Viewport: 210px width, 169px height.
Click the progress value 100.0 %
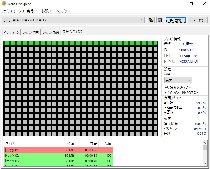point(200,124)
